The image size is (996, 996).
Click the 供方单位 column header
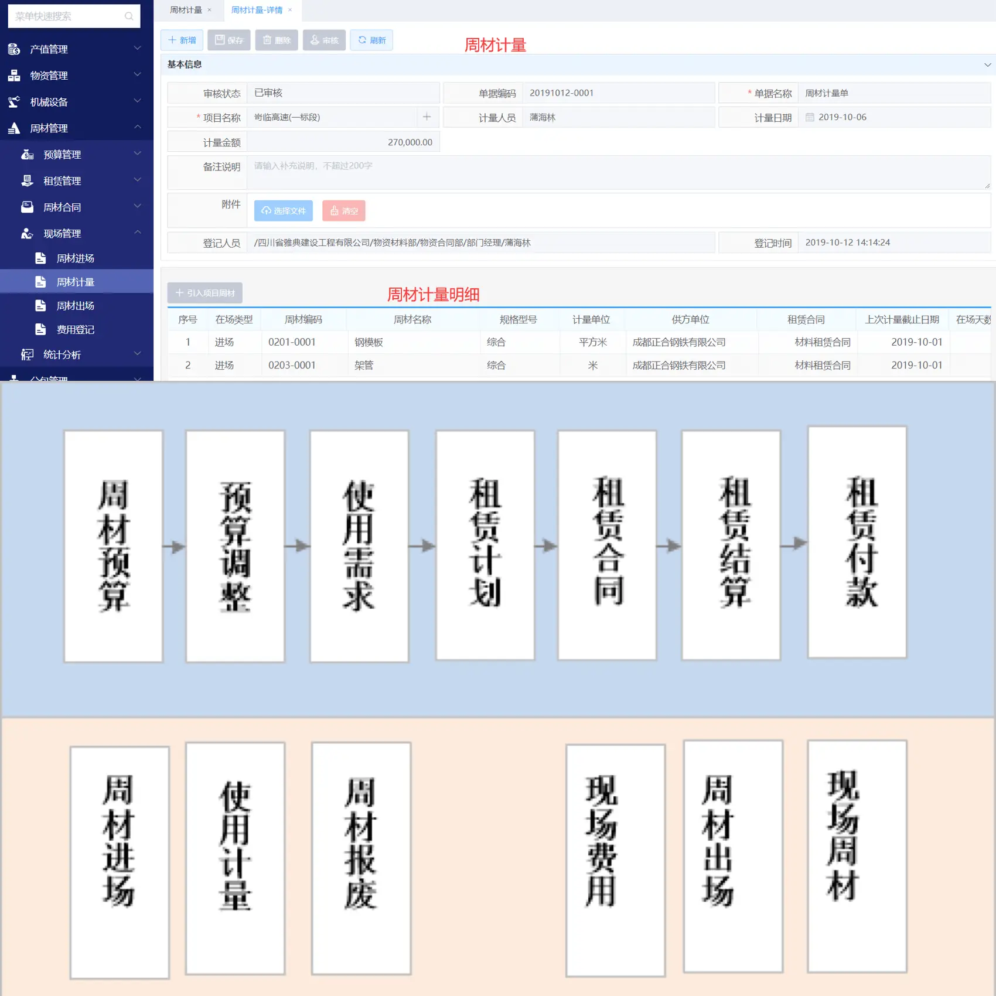pos(691,320)
